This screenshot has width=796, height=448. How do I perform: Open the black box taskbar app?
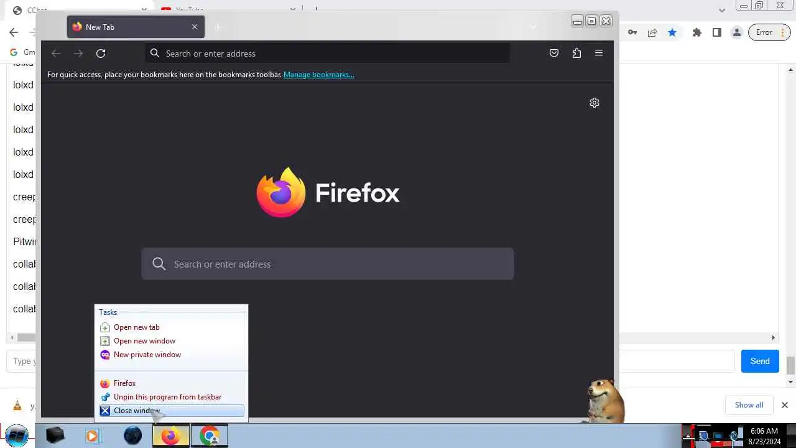coord(55,436)
